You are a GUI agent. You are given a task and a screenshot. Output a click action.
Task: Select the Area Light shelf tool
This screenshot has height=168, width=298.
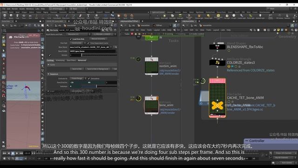(180, 16)
